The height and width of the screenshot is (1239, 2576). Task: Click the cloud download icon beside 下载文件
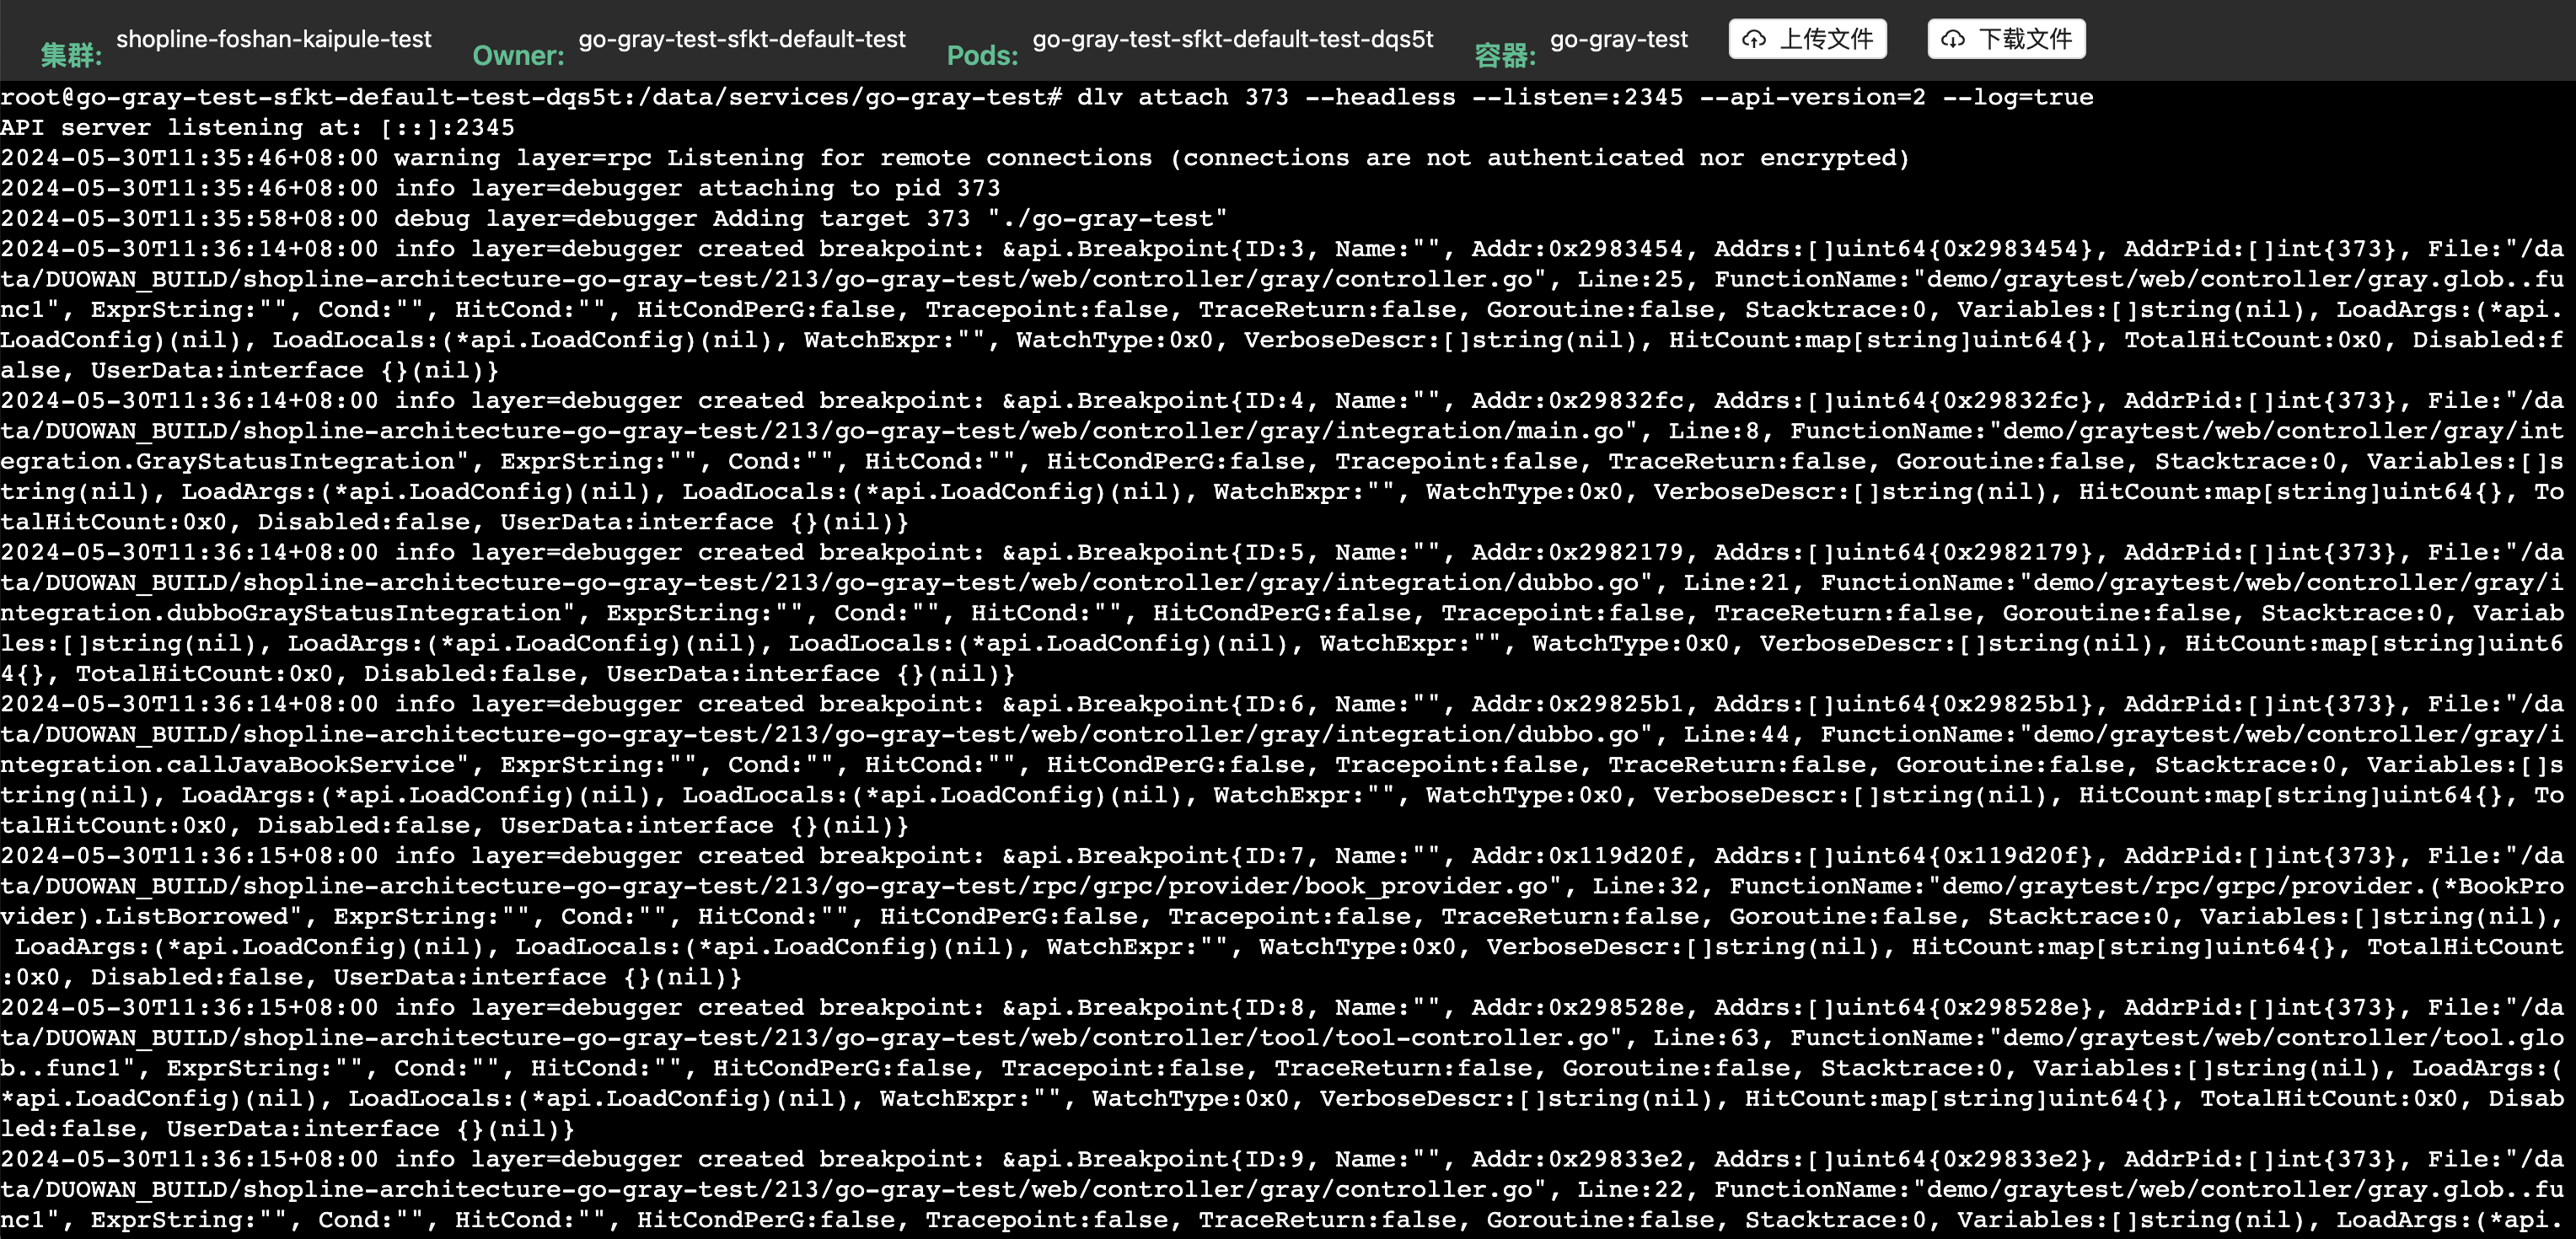(1953, 39)
